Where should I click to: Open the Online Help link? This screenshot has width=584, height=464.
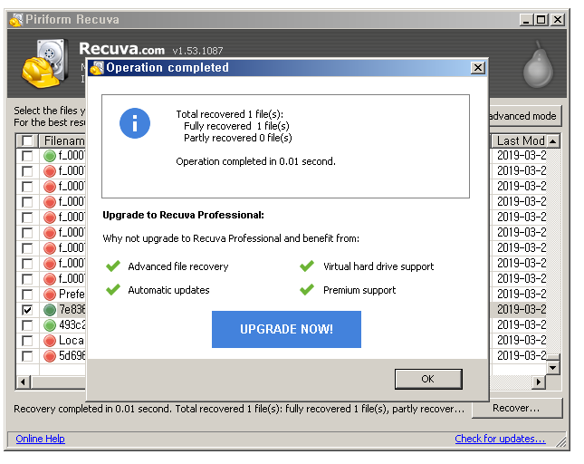tap(40, 439)
